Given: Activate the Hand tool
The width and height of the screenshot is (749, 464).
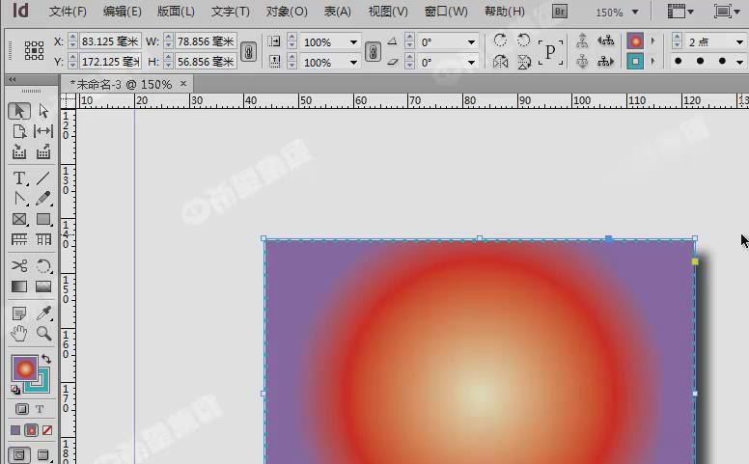Looking at the screenshot, I should pos(19,334).
